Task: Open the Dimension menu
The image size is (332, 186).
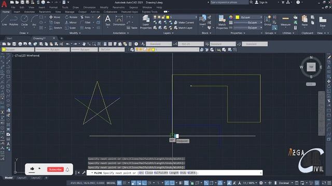Action: coord(89,7)
